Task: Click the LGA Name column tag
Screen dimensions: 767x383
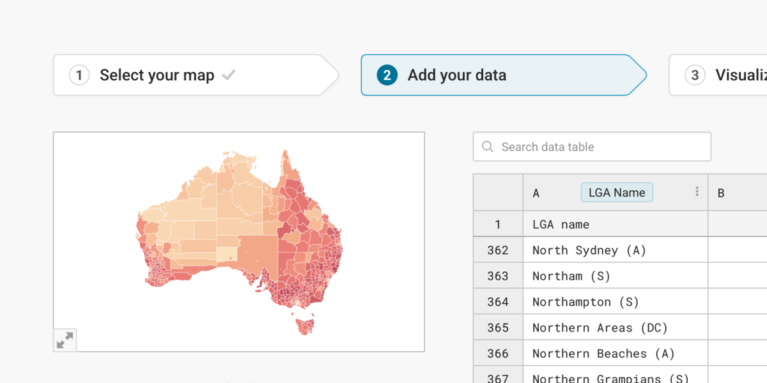Action: (x=617, y=192)
